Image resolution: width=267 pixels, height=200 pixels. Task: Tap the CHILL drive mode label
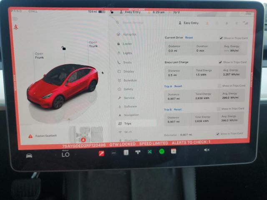click(33, 11)
